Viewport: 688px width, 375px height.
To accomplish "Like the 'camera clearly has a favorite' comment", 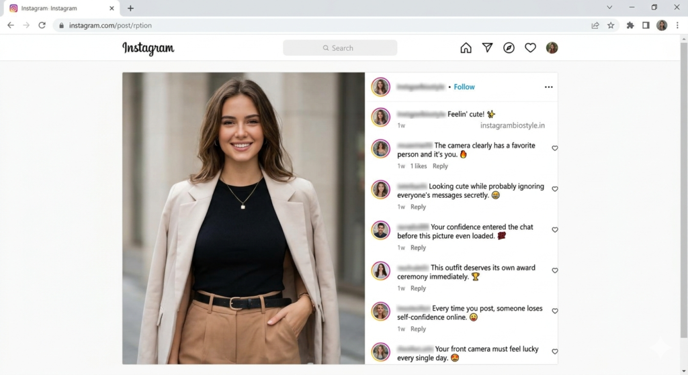I will pos(555,148).
